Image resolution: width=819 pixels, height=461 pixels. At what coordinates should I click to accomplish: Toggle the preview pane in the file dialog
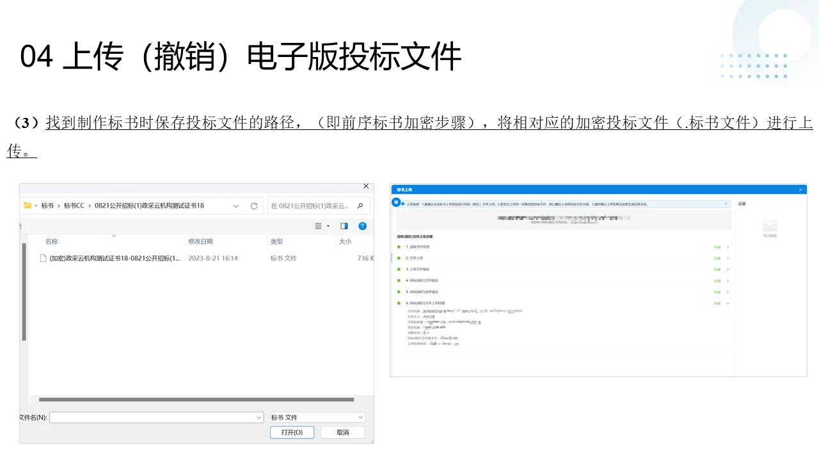click(x=344, y=226)
